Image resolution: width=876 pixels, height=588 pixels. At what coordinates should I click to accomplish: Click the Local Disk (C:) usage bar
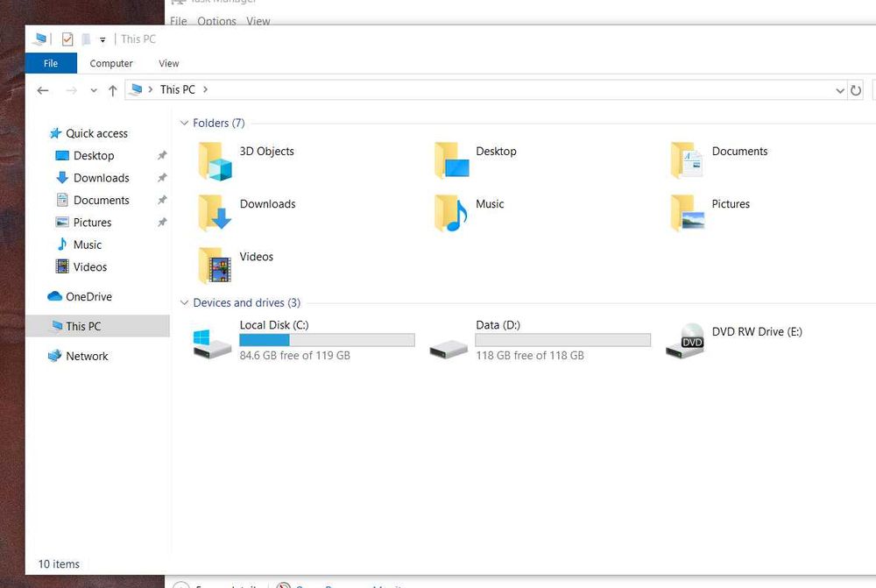point(327,340)
